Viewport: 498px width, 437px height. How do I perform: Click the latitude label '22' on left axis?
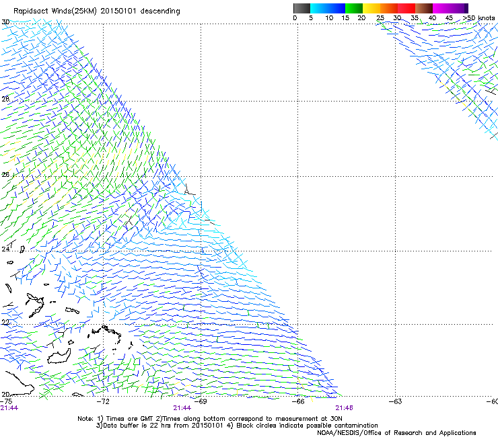(5, 323)
